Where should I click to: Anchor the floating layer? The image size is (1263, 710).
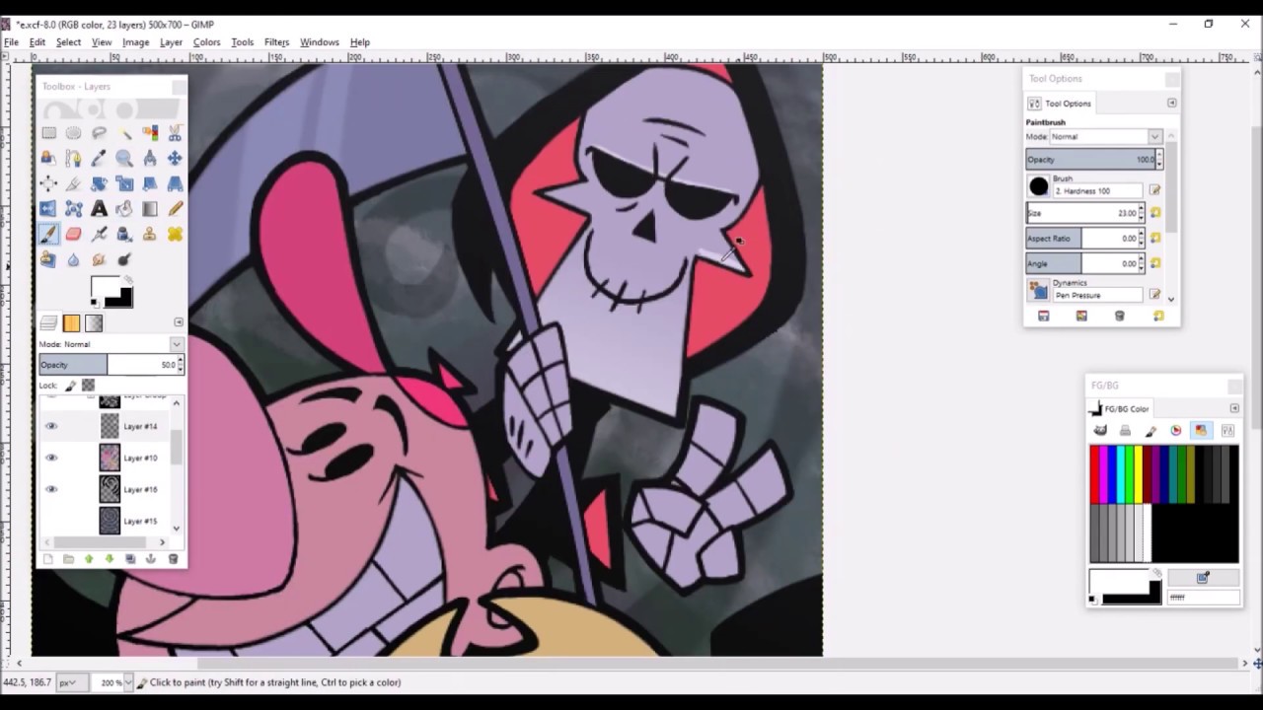click(x=151, y=559)
